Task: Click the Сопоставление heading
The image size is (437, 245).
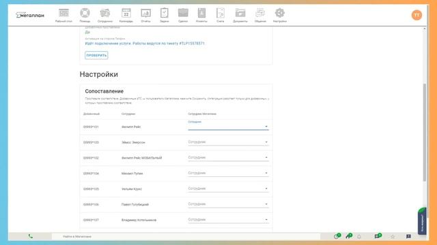Action: click(104, 91)
